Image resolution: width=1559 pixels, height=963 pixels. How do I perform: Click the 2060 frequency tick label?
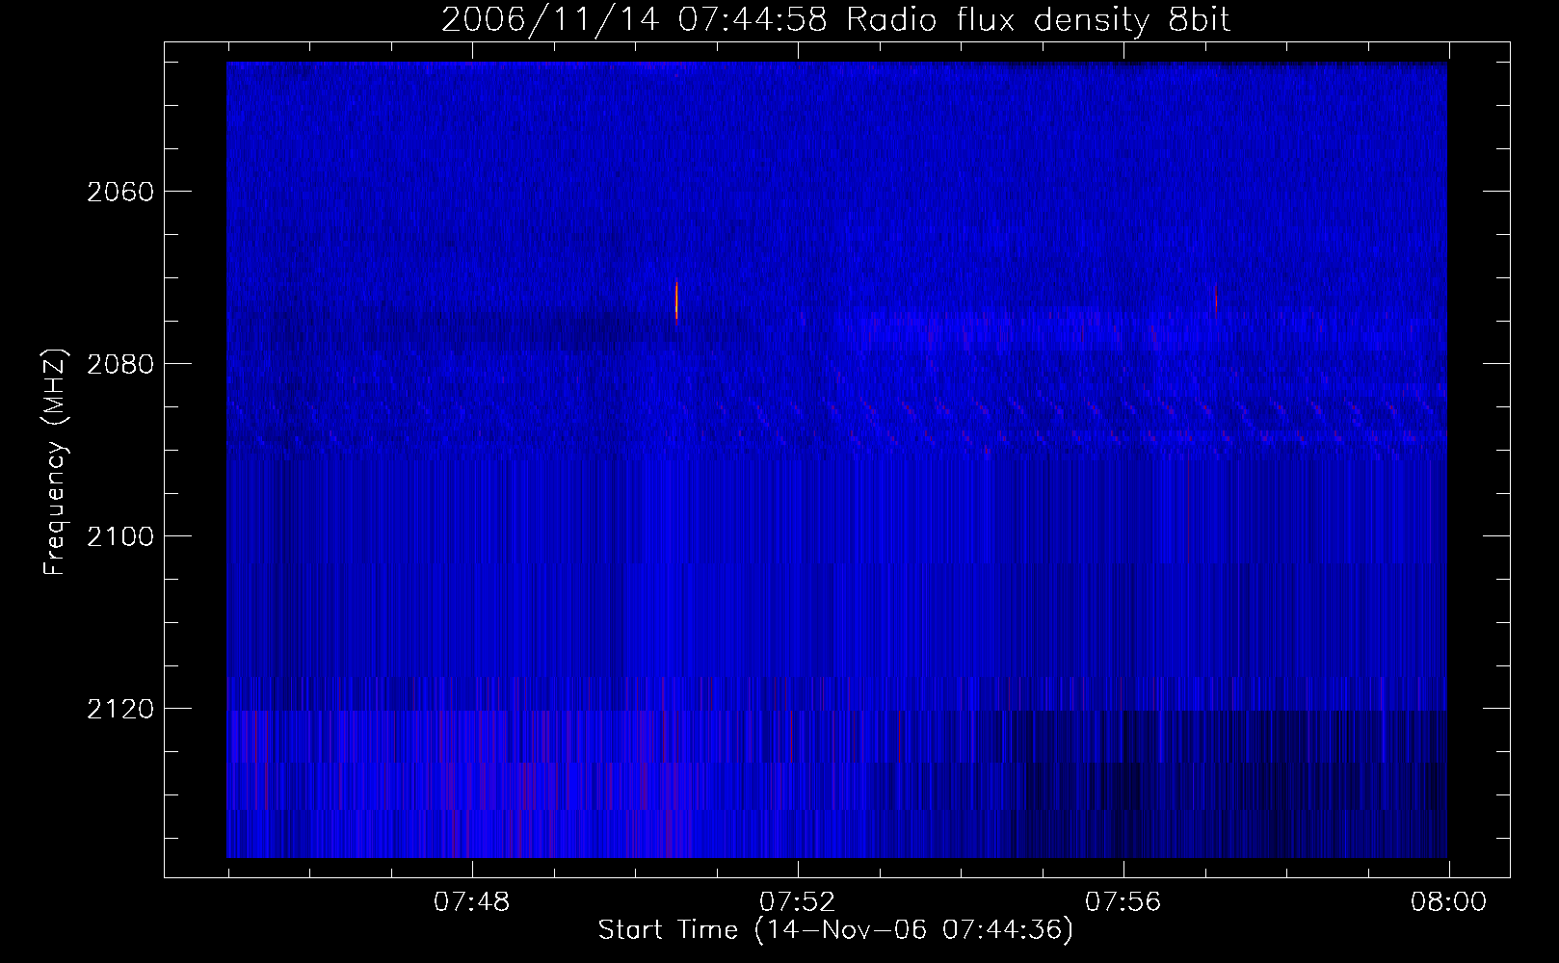tap(120, 192)
